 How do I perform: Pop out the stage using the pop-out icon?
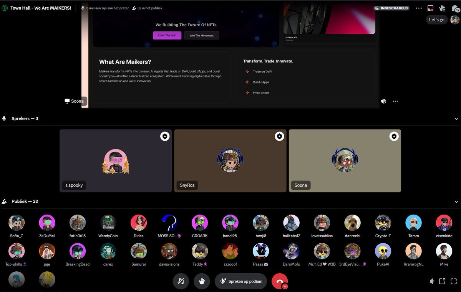[442, 281]
